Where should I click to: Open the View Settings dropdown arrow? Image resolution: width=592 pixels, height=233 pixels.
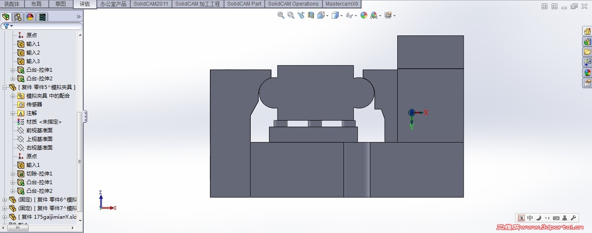point(394,16)
